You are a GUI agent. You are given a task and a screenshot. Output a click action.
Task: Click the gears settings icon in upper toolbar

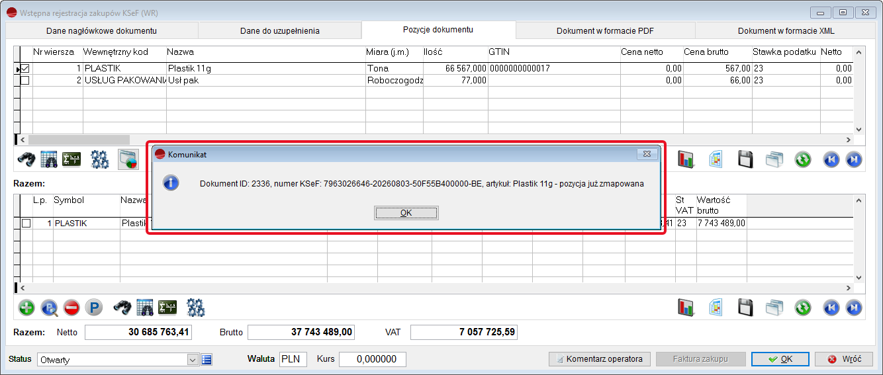point(100,159)
